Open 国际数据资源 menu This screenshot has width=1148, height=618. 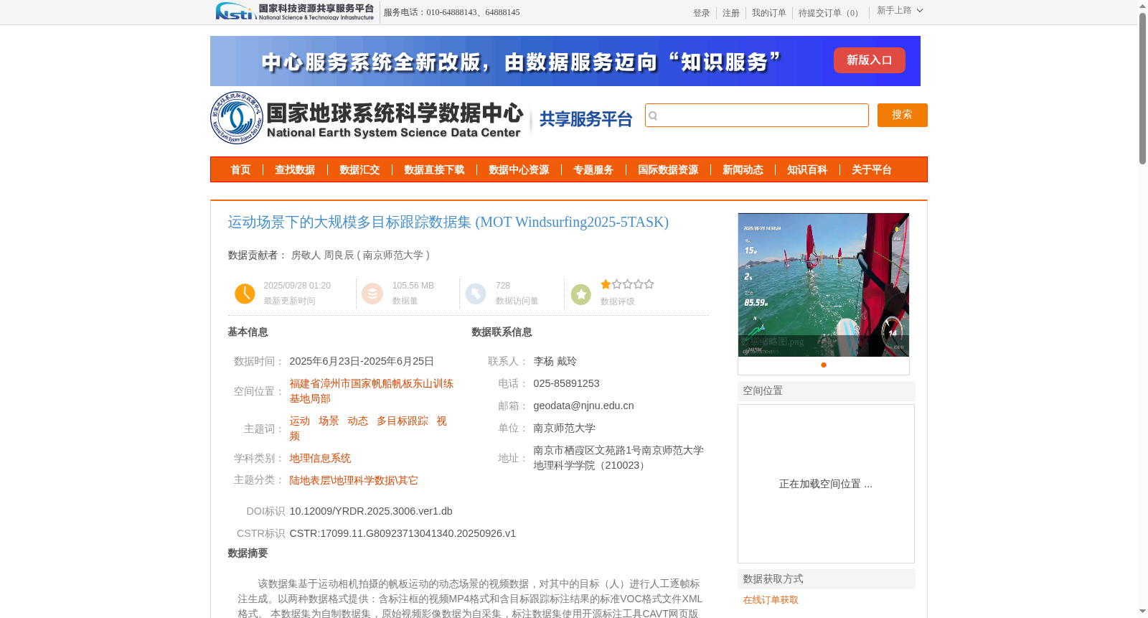[x=668, y=170]
